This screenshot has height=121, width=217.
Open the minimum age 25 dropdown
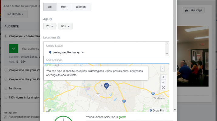pos(50,26)
